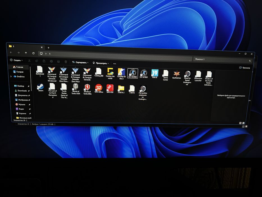Select the Steam shortcut icon
262x197 pixels.
[x=40, y=88]
